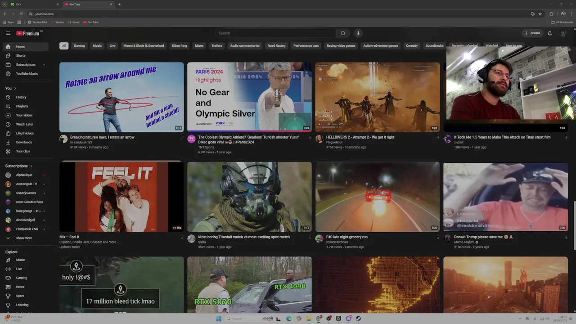Open the Asmongold TV subscription channel

click(x=27, y=184)
